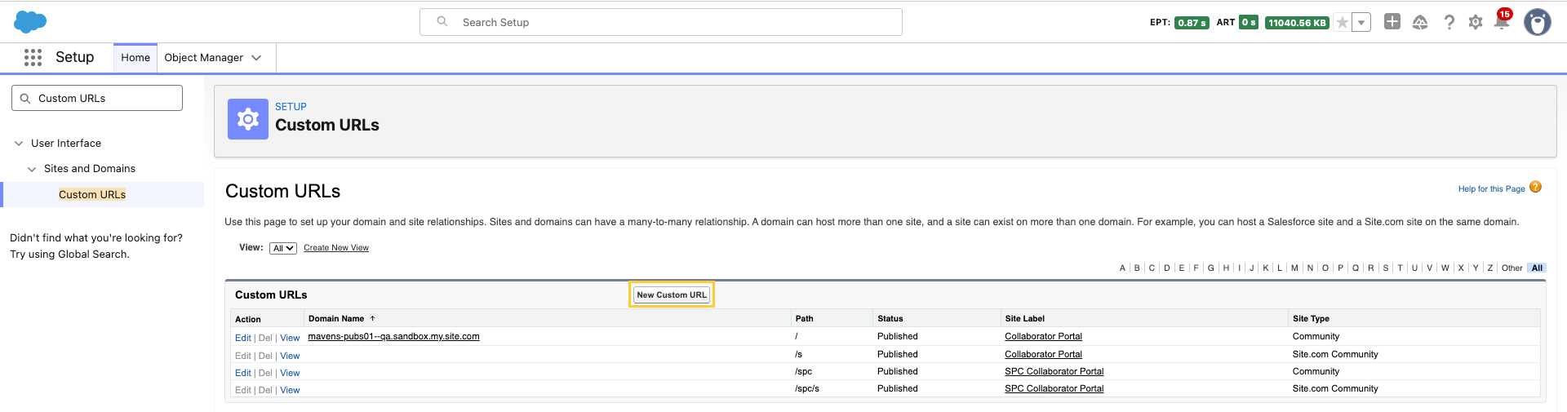Image resolution: width=1567 pixels, height=412 pixels.
Task: Open the View dropdown set to All
Action: click(283, 248)
